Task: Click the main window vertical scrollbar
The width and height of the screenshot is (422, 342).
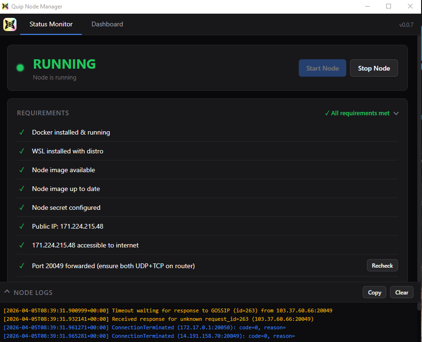Action: (x=419, y=159)
